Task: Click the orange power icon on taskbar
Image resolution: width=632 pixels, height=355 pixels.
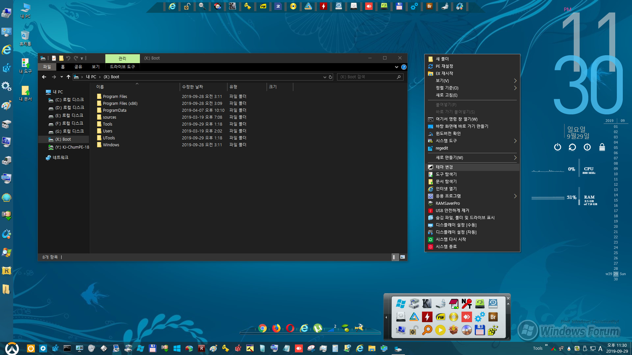Action: [x=31, y=348]
